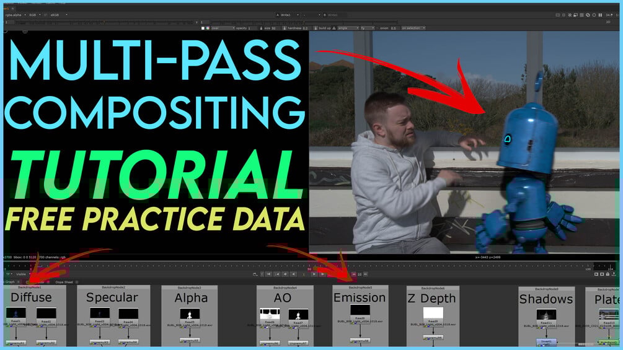Select the Unpremult1 node

tap(16, 343)
